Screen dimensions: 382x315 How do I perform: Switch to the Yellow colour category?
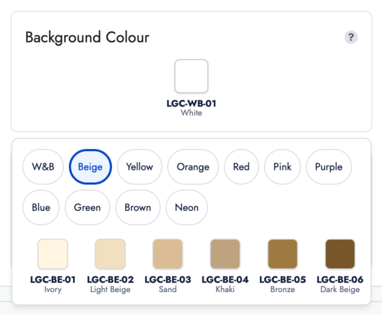[139, 167]
